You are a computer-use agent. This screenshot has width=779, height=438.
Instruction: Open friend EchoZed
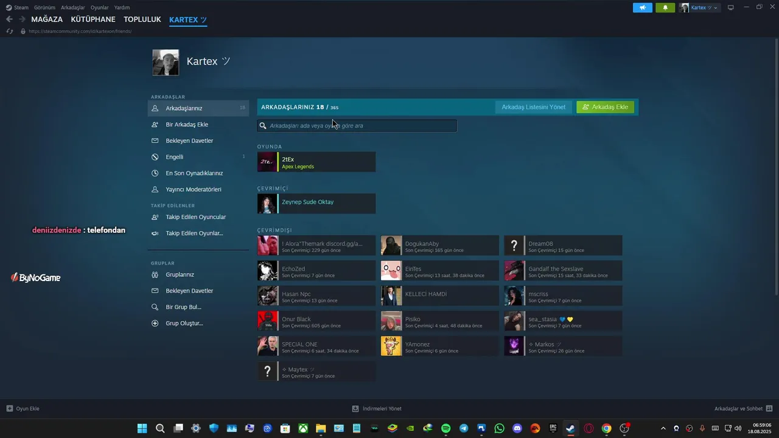[316, 271]
